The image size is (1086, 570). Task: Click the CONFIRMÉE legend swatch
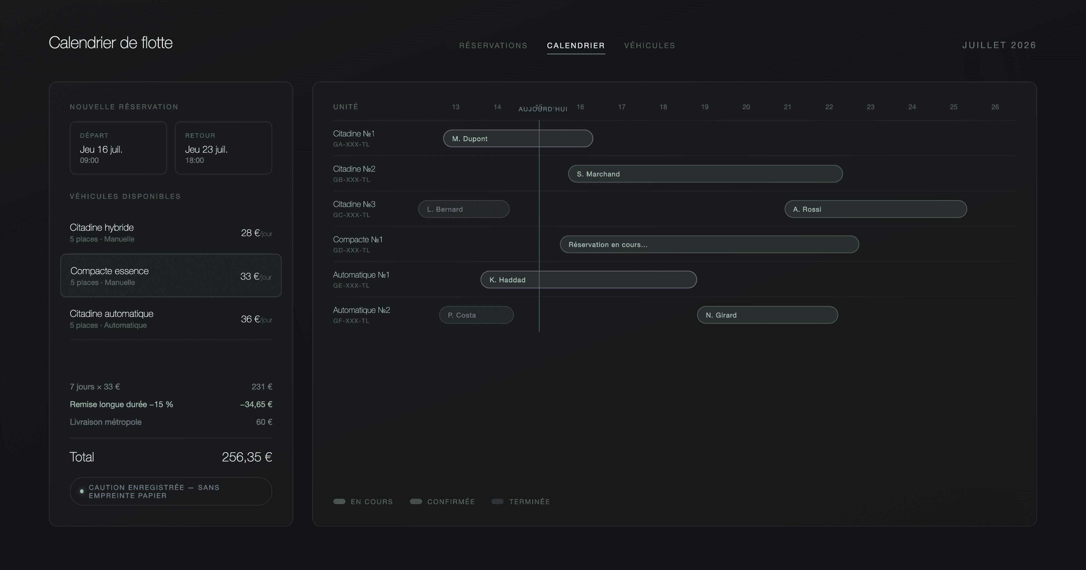(416, 502)
